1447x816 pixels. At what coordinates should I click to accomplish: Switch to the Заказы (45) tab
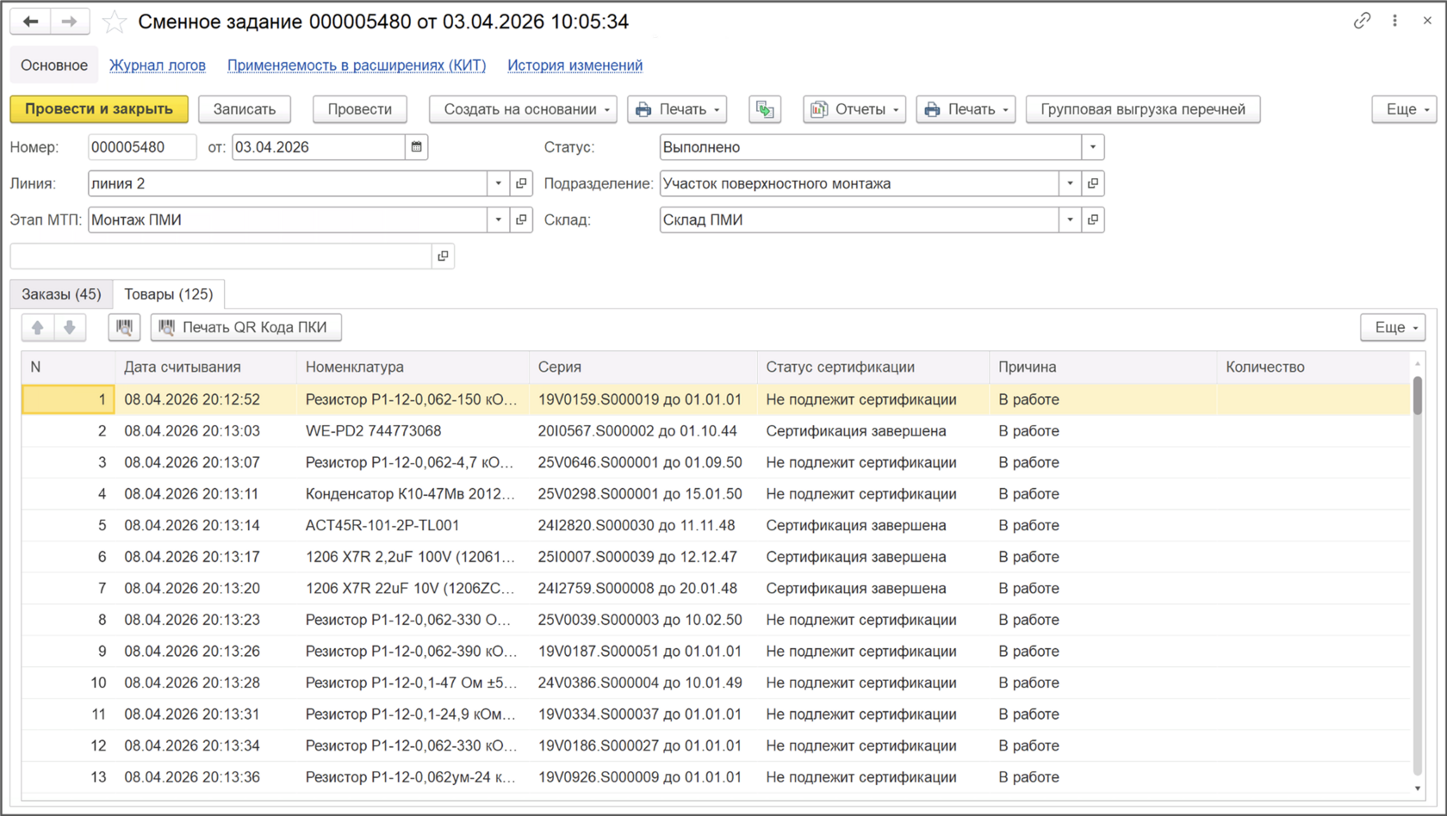pos(61,294)
